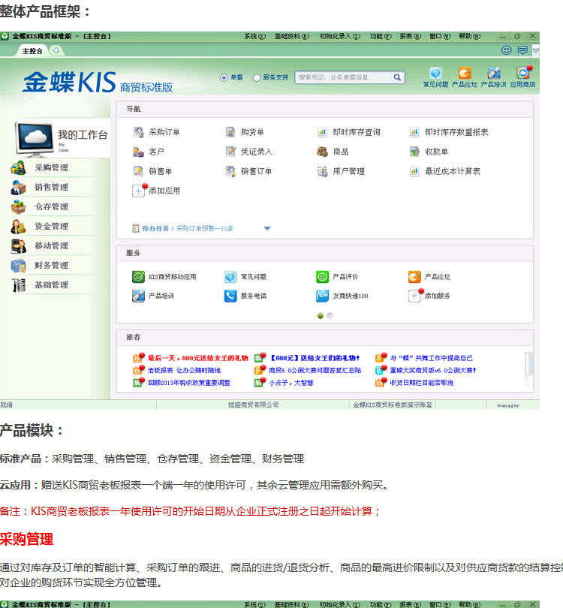Open 销售订单 icon
The width and height of the screenshot is (563, 608).
[230, 171]
